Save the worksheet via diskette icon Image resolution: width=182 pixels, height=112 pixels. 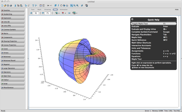[8, 5]
